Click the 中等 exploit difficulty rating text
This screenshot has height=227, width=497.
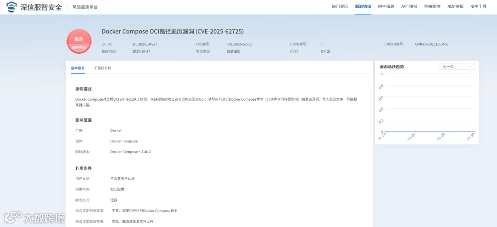pyautogui.click(x=144, y=210)
